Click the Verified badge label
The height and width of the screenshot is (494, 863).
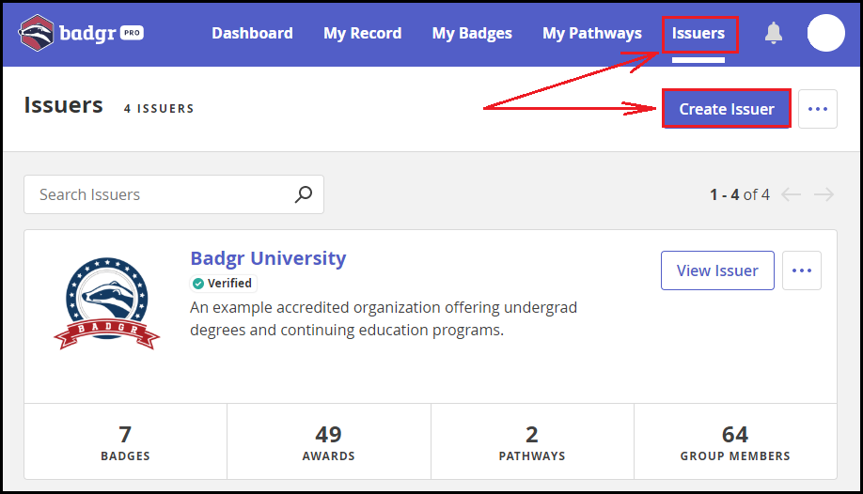(223, 284)
